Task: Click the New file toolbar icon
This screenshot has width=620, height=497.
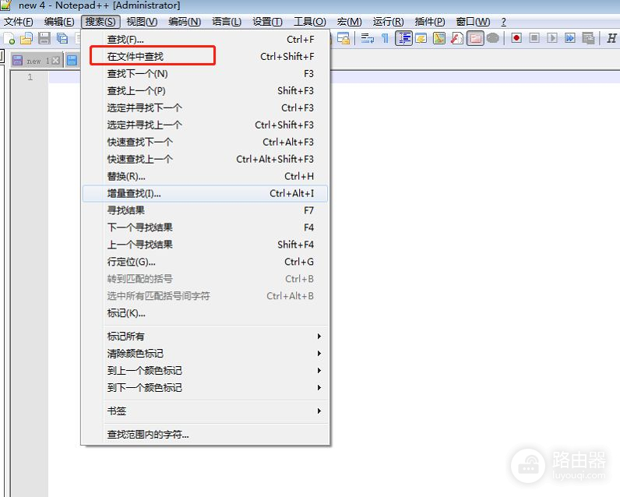Action: [x=10, y=38]
